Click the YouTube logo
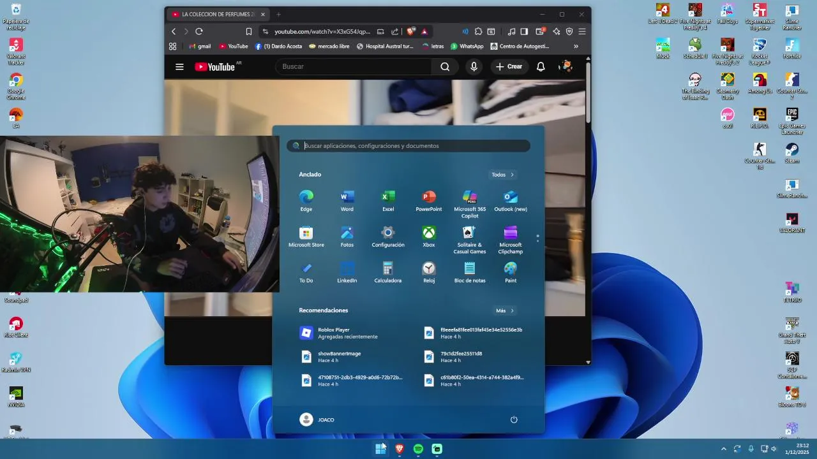Screen dimensions: 817x459 pos(214,66)
